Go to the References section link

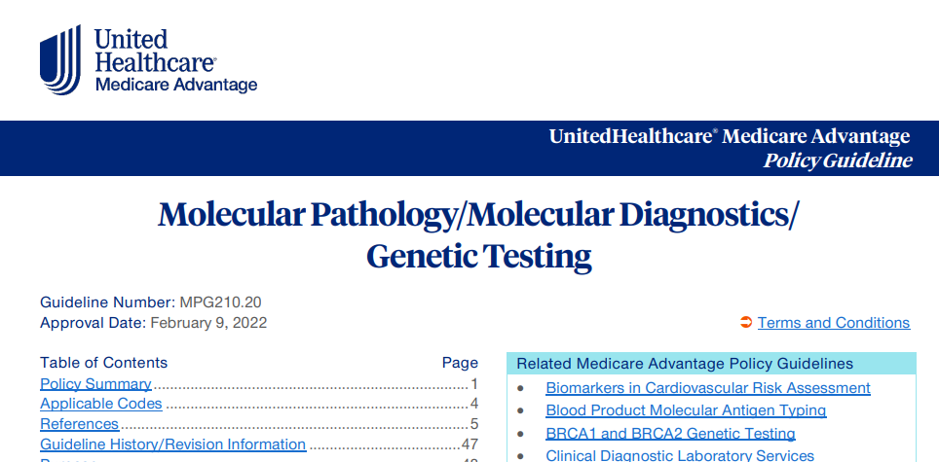[x=80, y=424]
